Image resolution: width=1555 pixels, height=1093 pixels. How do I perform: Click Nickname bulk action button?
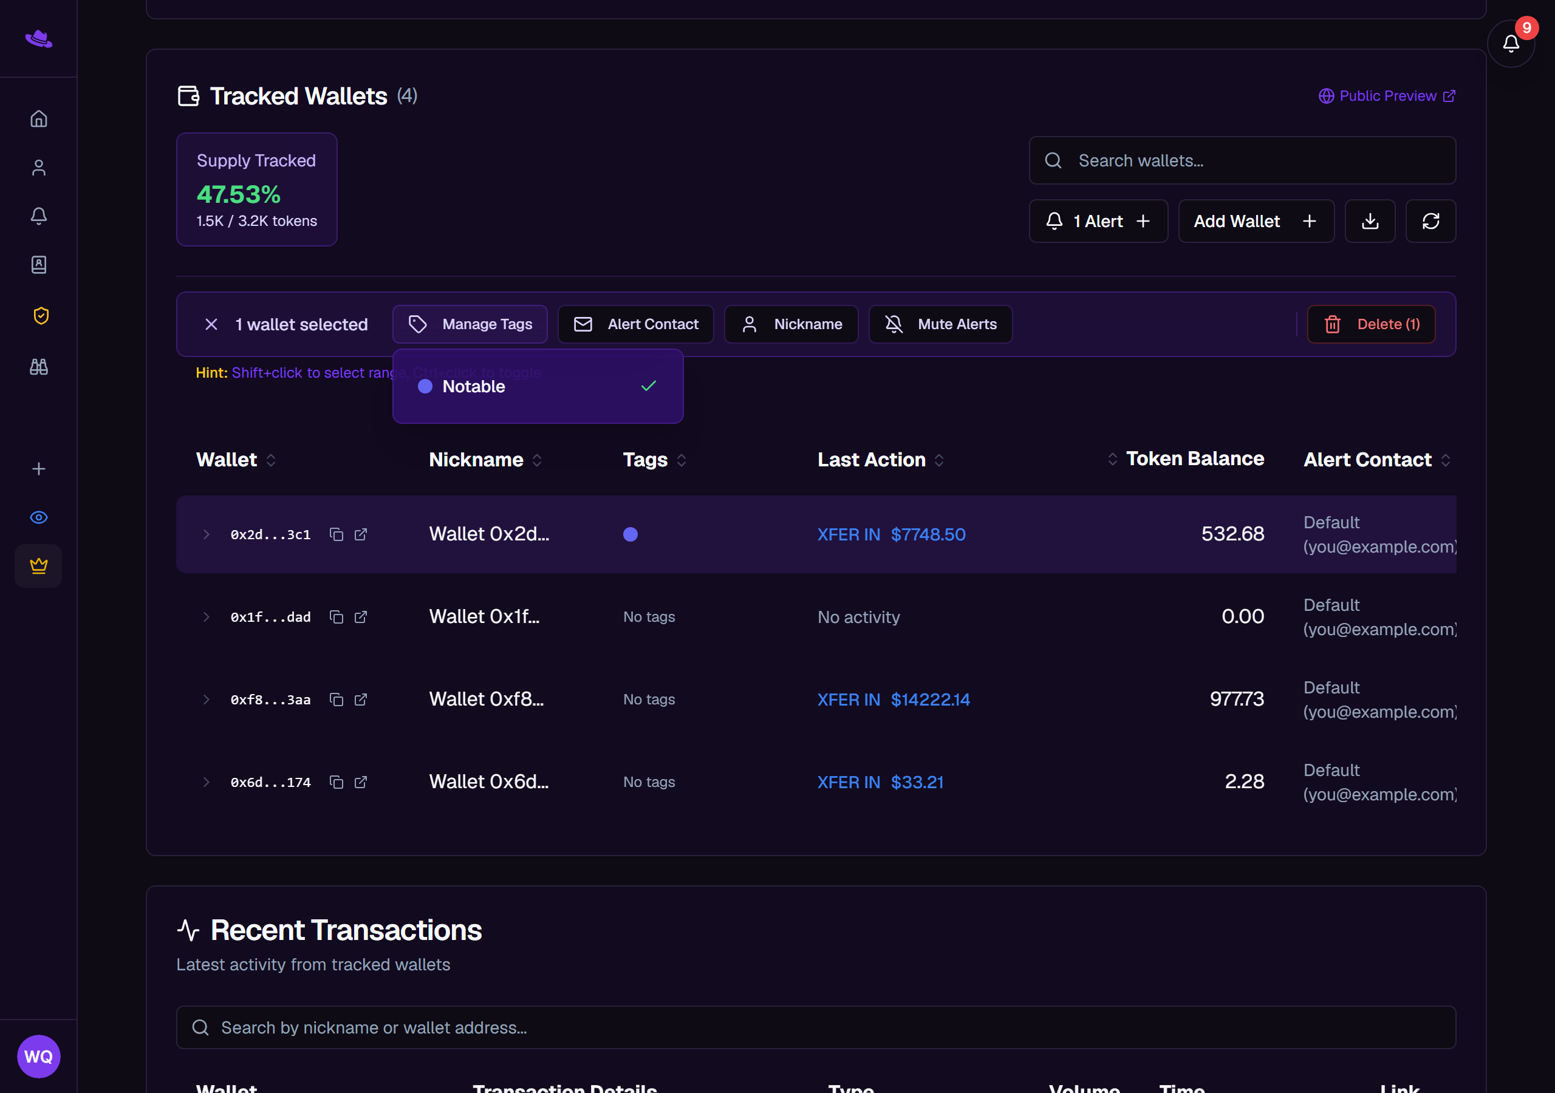point(791,324)
